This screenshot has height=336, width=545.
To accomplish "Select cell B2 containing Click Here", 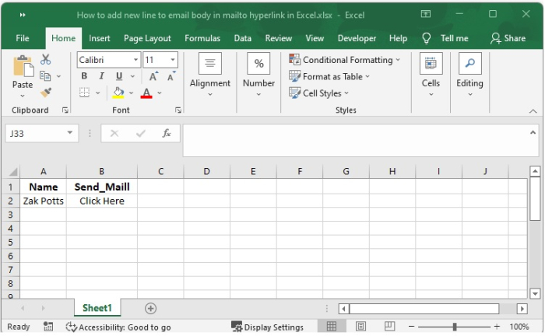I will (x=101, y=201).
